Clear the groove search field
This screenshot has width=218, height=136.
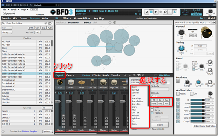(46, 23)
